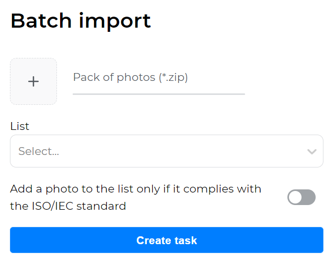Click the Pack of photos (*.zip) field
This screenshot has width=336, height=264.
tap(158, 78)
